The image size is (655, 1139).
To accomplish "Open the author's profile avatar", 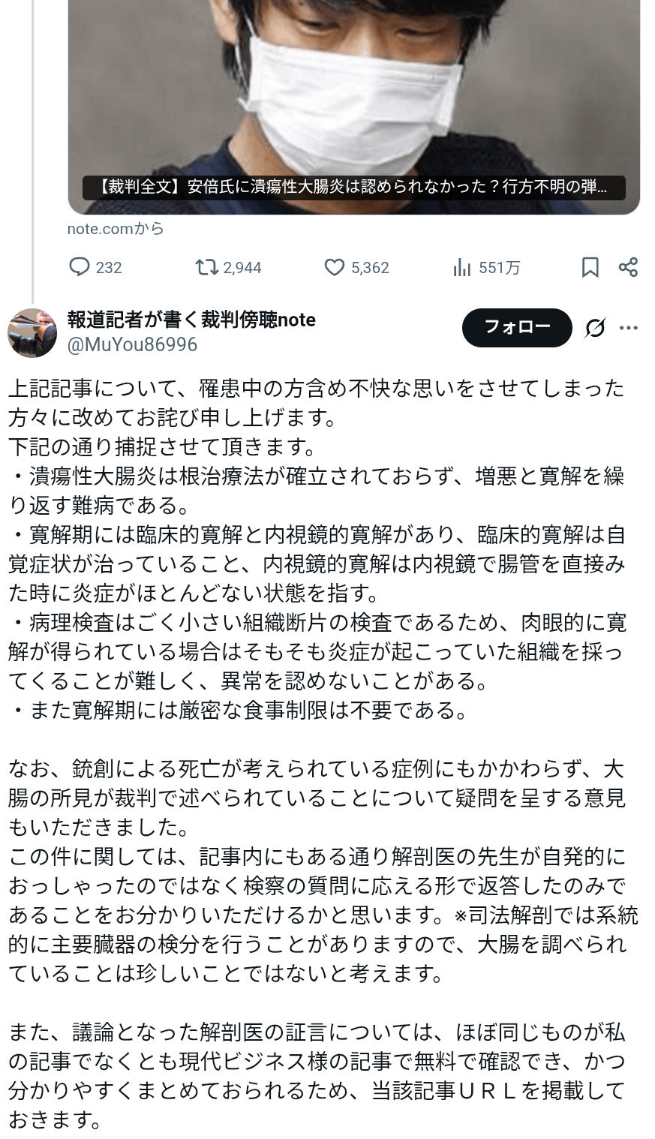I will (x=32, y=332).
